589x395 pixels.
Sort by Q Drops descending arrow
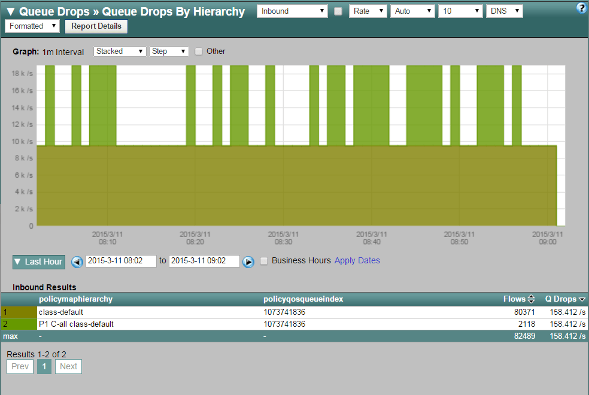(582, 299)
